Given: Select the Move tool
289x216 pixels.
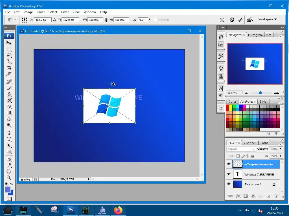Looking at the screenshot, I should [x=9, y=43].
